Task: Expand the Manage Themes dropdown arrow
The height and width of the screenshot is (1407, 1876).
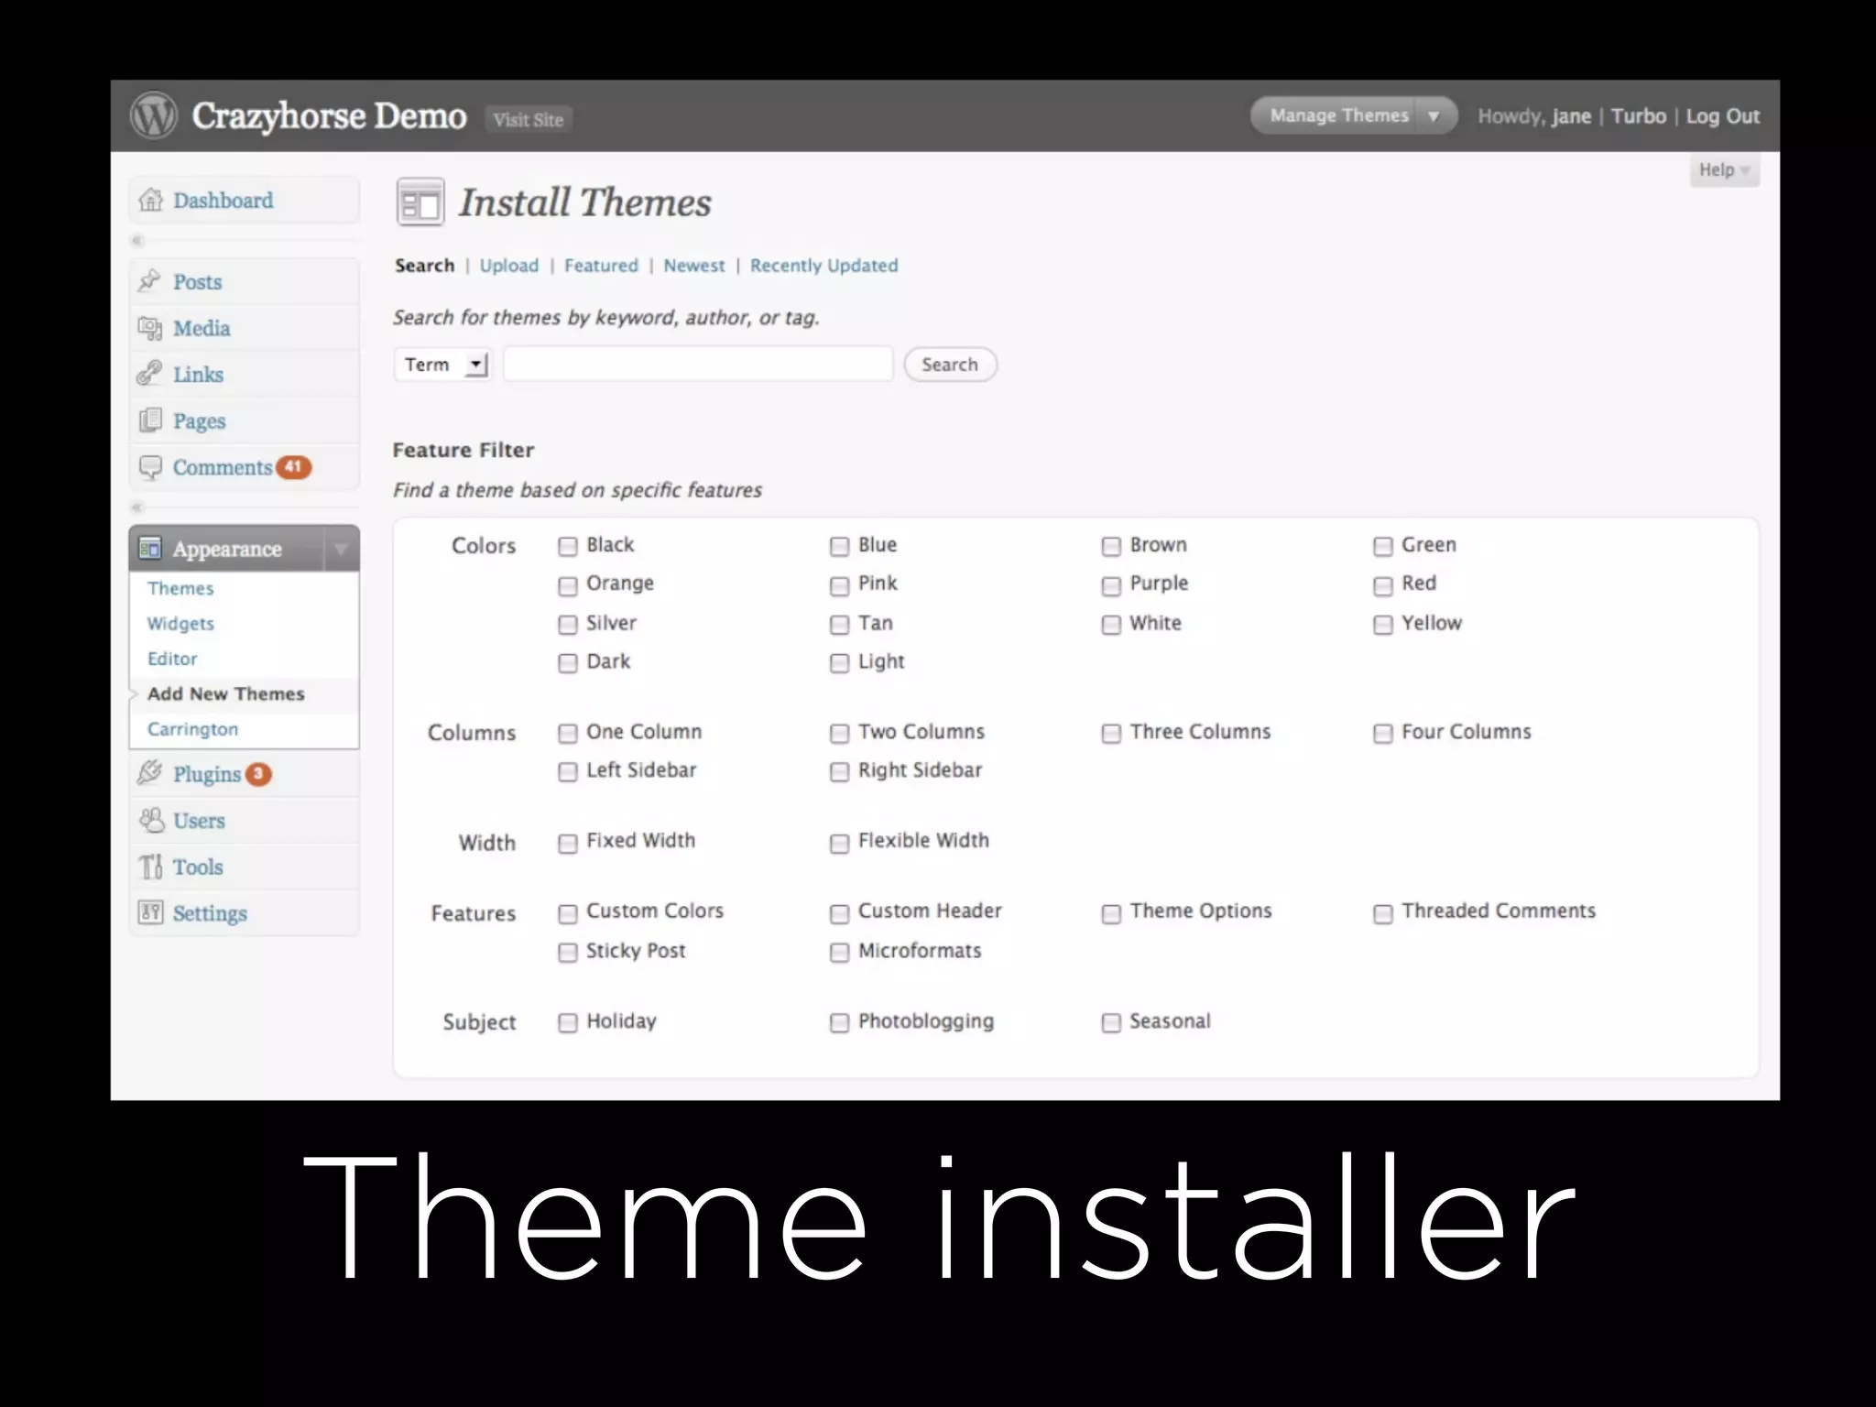Action: (x=1434, y=116)
